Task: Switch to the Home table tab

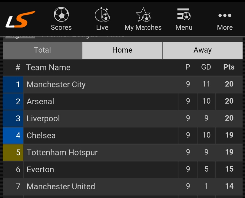Action: (x=122, y=50)
